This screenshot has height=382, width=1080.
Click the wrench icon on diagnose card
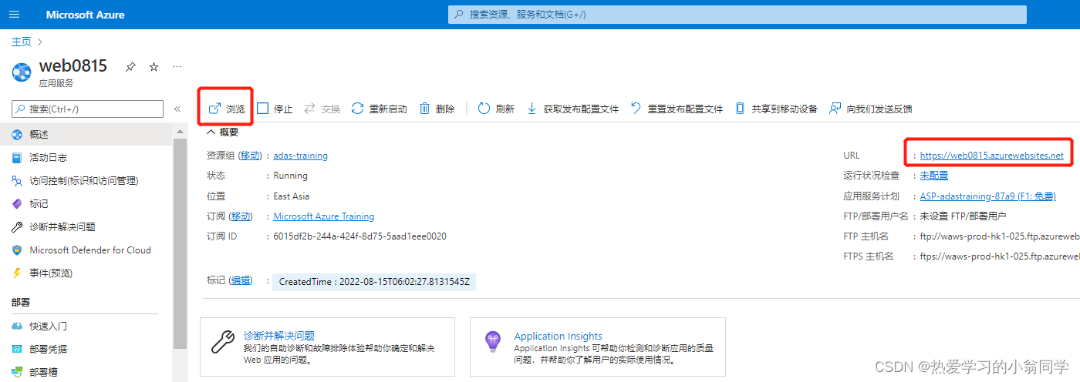(222, 340)
